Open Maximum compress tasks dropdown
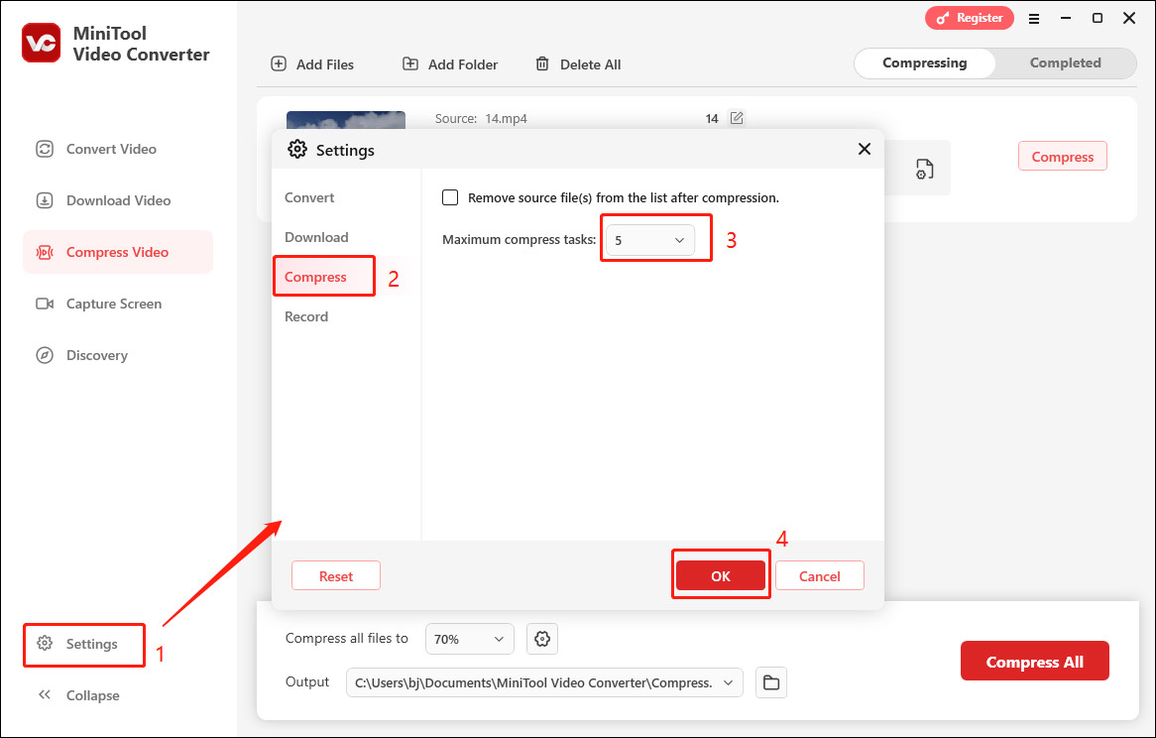Screen dimensions: 1156x738 [650, 240]
